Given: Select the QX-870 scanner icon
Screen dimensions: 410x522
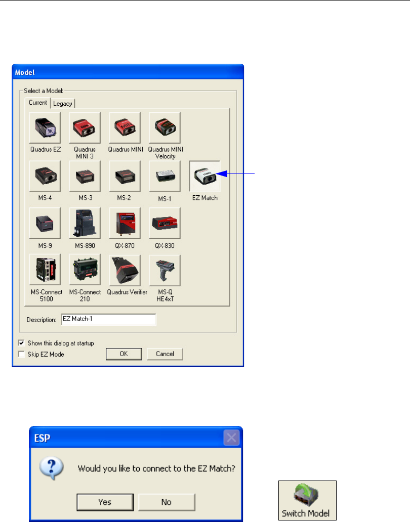Looking at the screenshot, I should [x=125, y=223].
